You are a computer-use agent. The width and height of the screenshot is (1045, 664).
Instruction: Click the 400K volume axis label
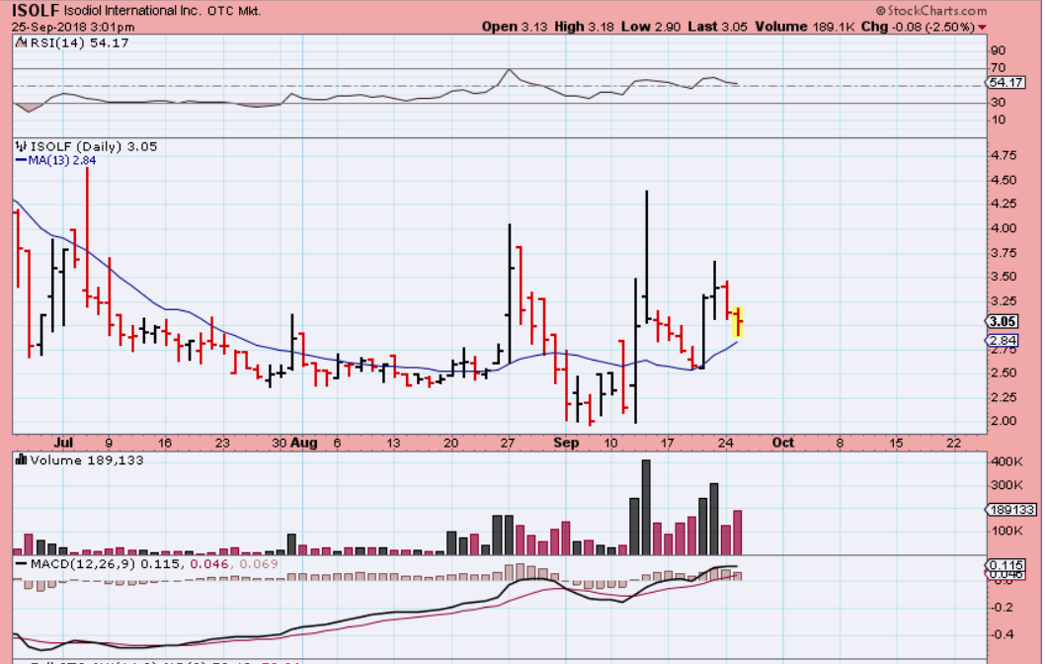point(1006,461)
